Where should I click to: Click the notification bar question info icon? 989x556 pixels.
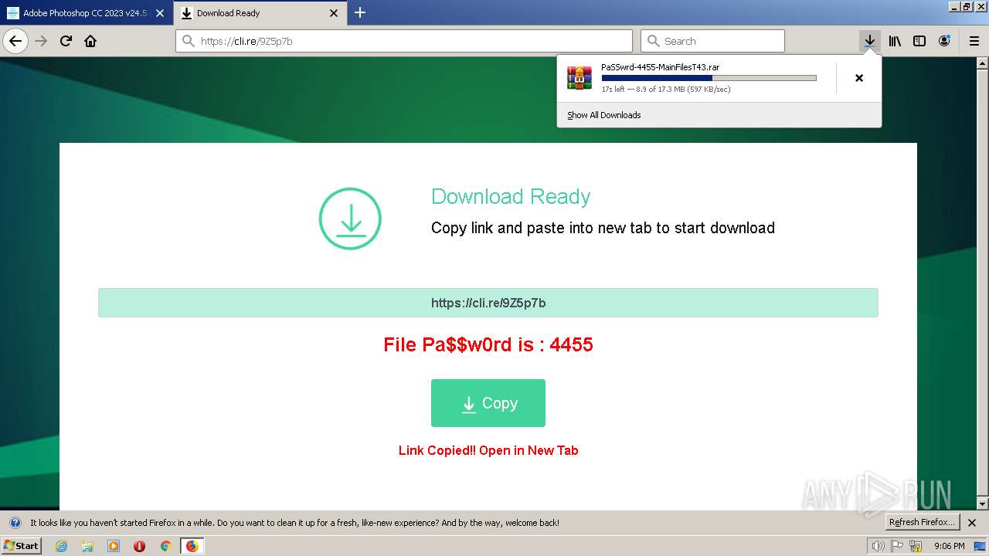pyautogui.click(x=15, y=523)
